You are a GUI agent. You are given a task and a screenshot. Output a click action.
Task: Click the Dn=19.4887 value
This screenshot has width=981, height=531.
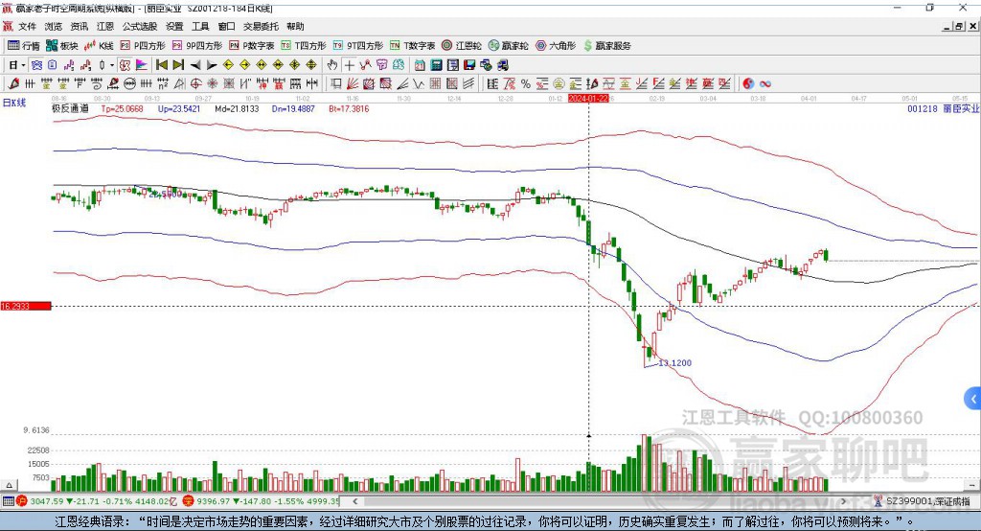coord(293,108)
